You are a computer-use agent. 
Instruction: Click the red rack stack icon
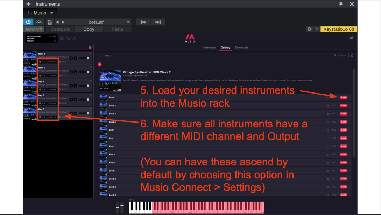pos(90,47)
